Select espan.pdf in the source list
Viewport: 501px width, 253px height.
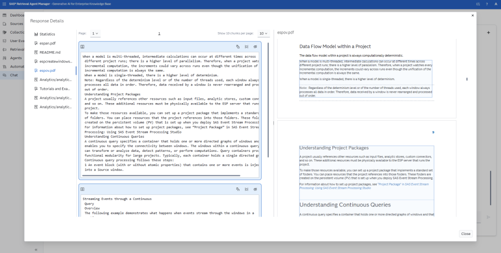tap(48, 43)
